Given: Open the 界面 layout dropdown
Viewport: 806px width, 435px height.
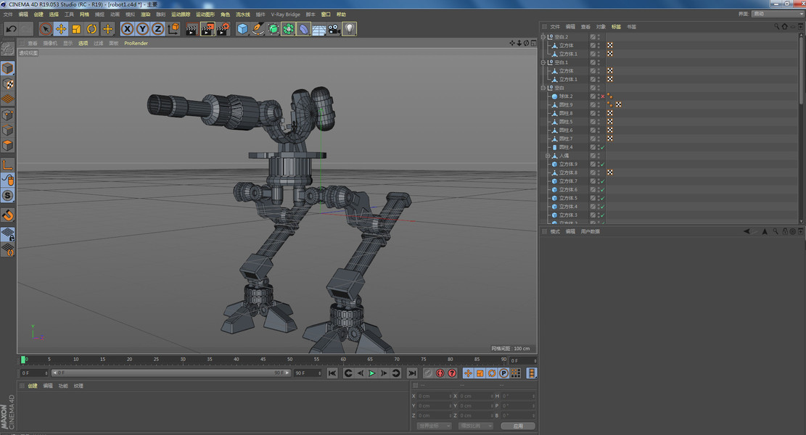Looking at the screenshot, I should pos(777,14).
